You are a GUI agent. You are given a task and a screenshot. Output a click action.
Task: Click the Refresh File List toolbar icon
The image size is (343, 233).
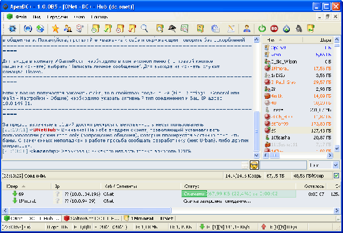click(x=216, y=29)
